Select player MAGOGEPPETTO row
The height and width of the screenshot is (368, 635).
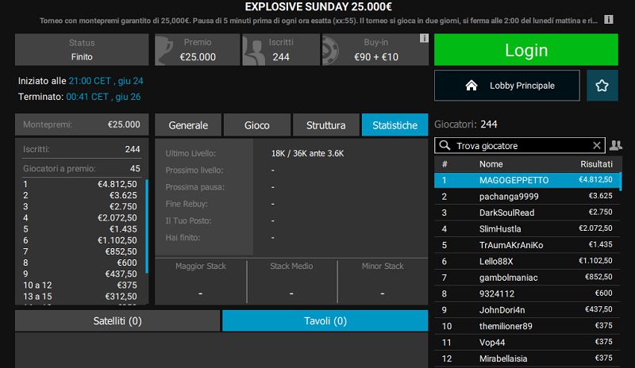[526, 180]
